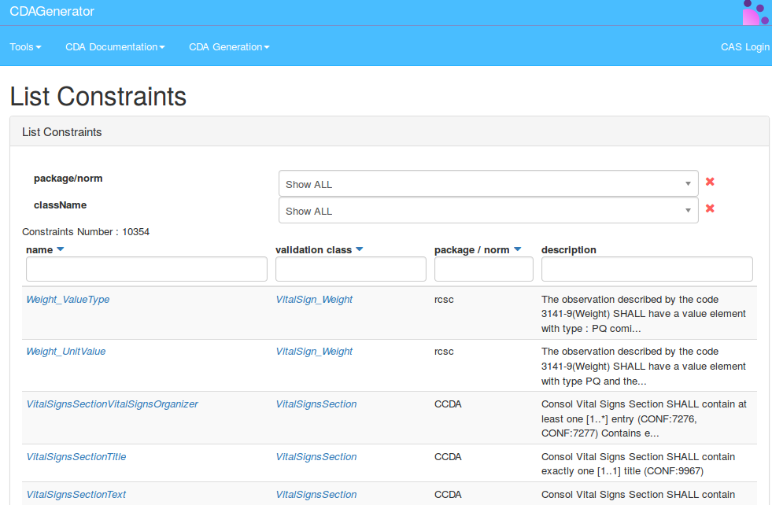
Task: Open the package/norm Show ALL dropdown
Action: (x=488, y=184)
